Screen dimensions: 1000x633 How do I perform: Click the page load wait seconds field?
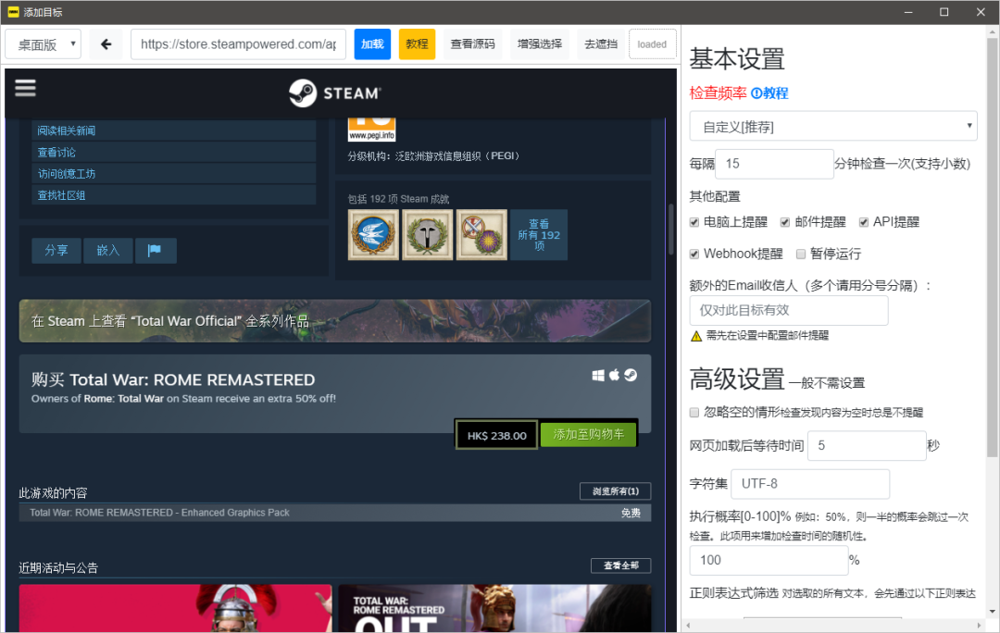point(867,445)
